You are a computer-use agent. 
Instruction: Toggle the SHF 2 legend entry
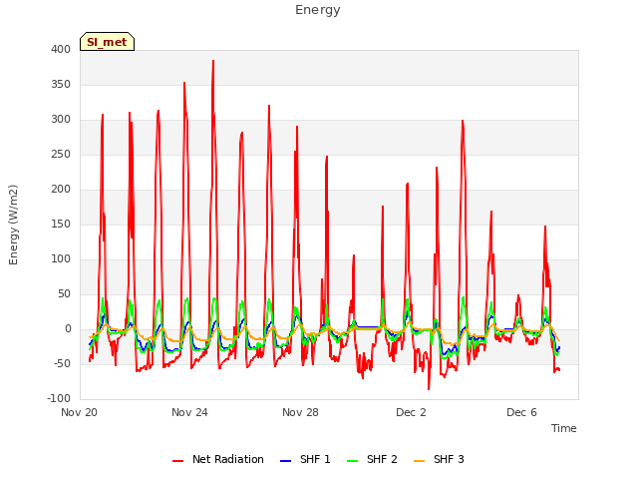click(x=372, y=459)
